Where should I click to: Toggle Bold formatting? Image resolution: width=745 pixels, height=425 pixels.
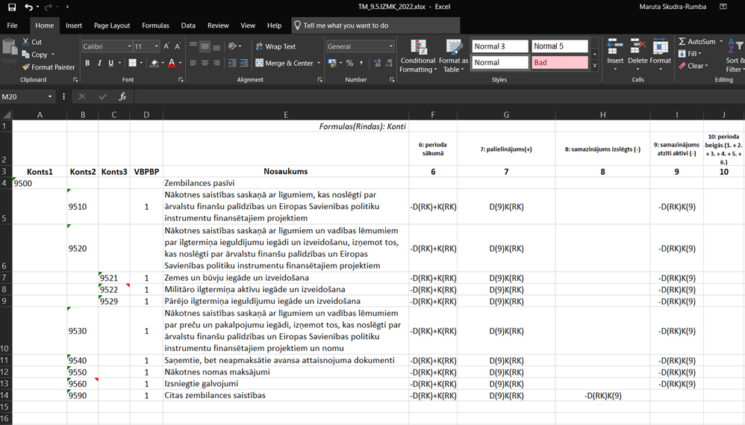(x=87, y=63)
